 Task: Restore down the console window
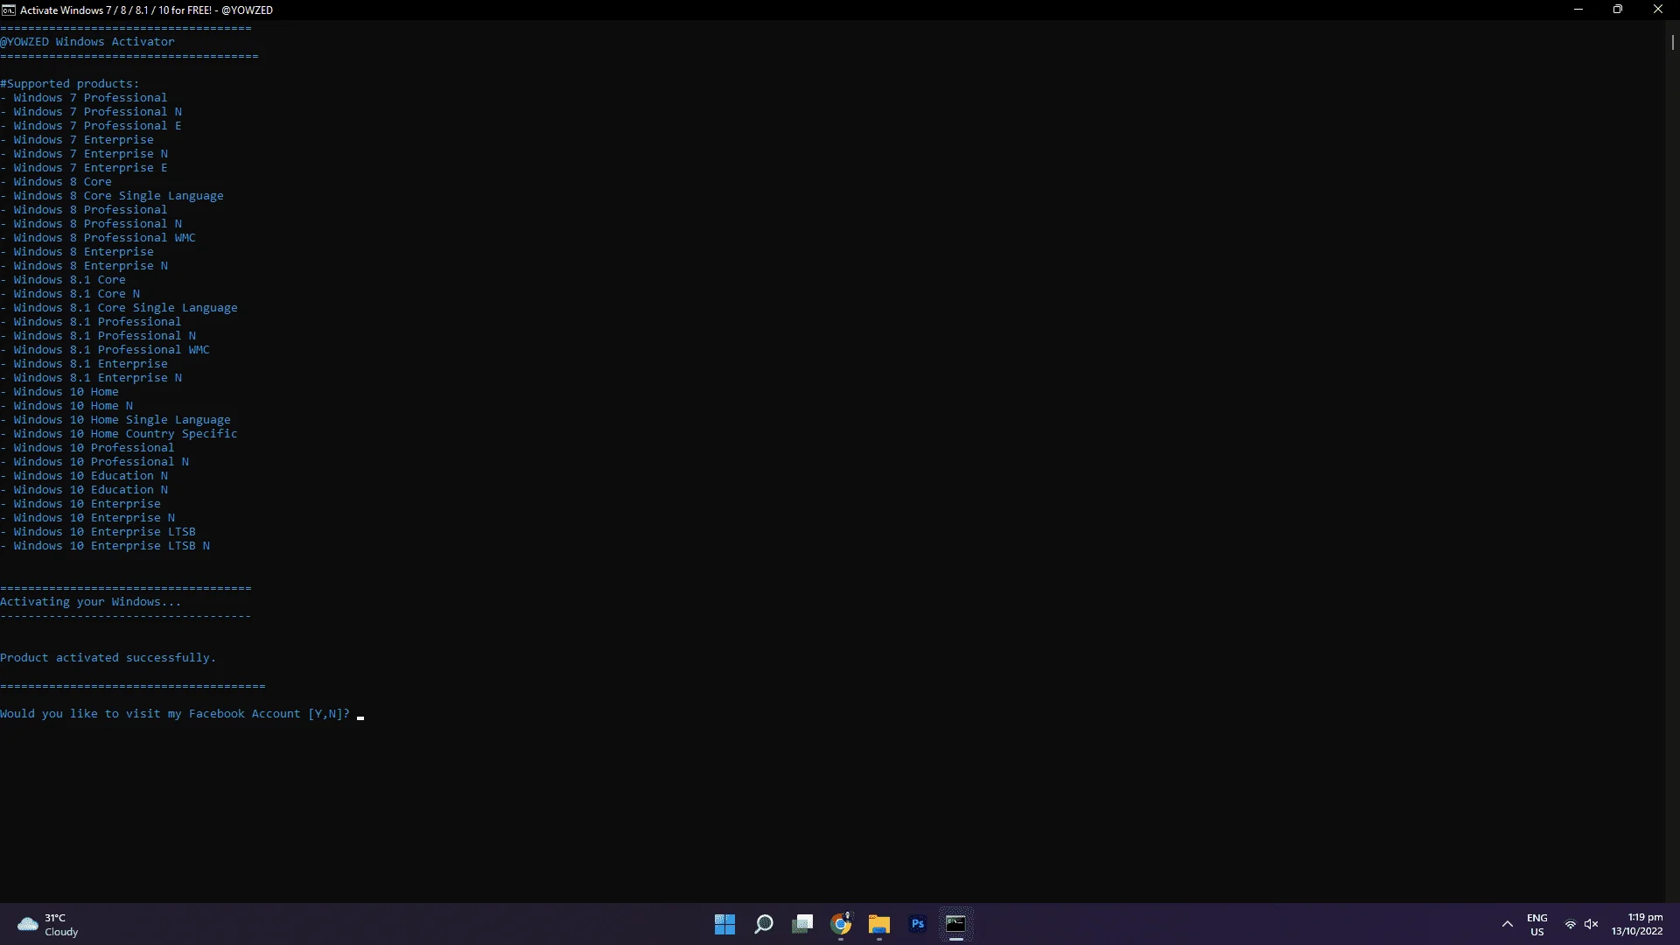[1618, 10]
